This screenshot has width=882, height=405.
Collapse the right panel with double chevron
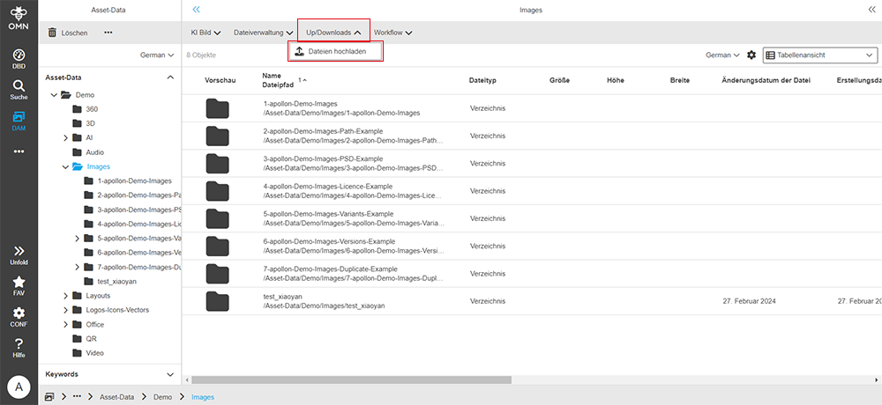click(872, 10)
